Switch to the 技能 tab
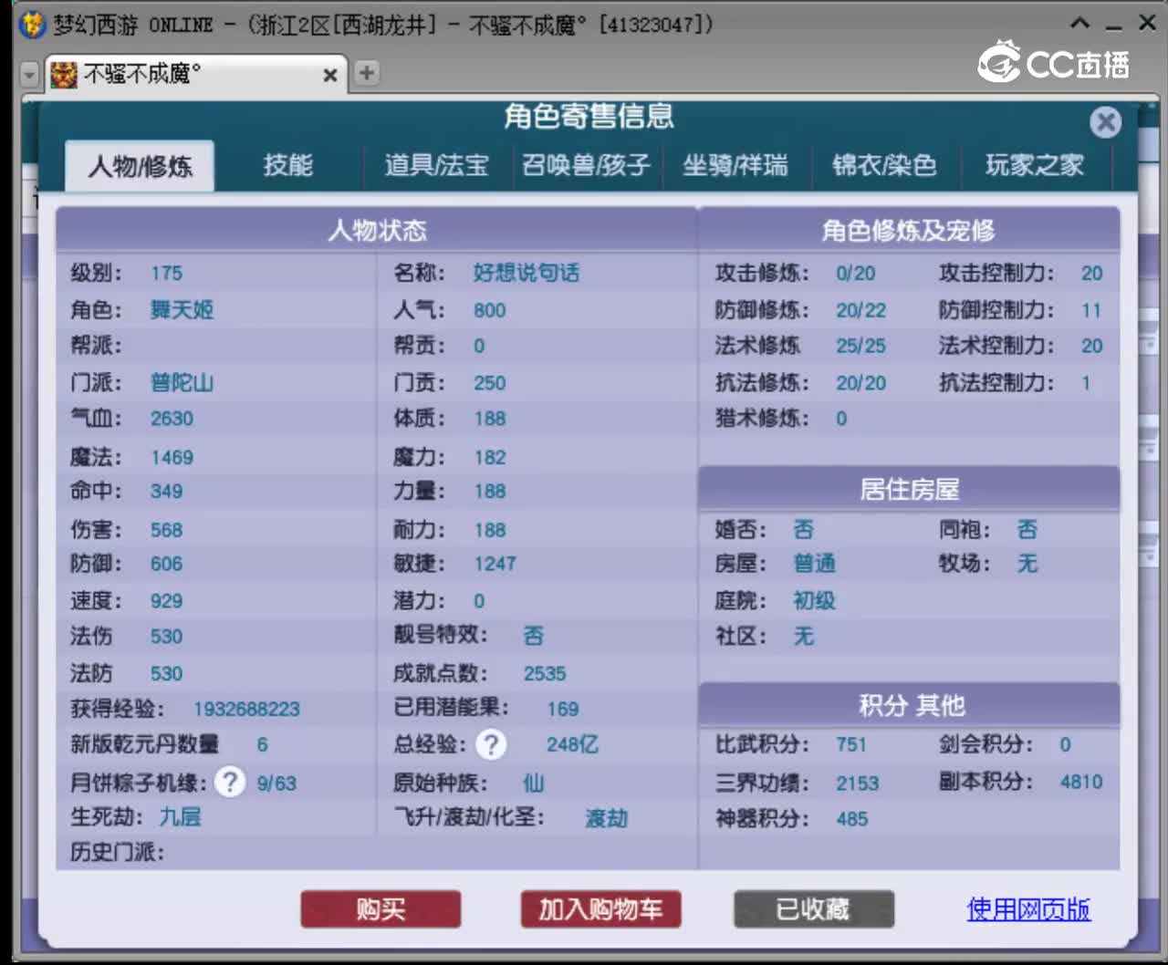Image resolution: width=1168 pixels, height=965 pixels. tap(287, 165)
